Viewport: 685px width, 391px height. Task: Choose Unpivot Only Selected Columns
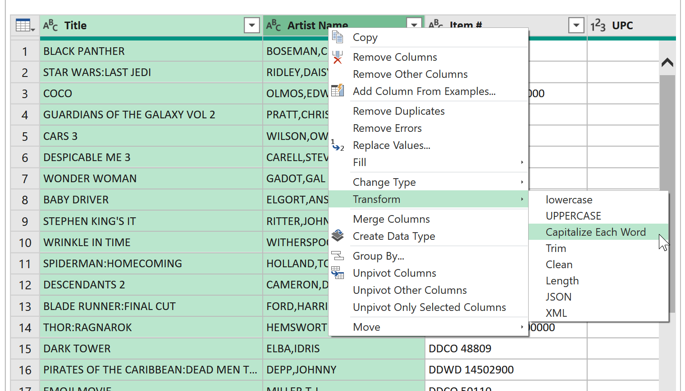tap(428, 307)
